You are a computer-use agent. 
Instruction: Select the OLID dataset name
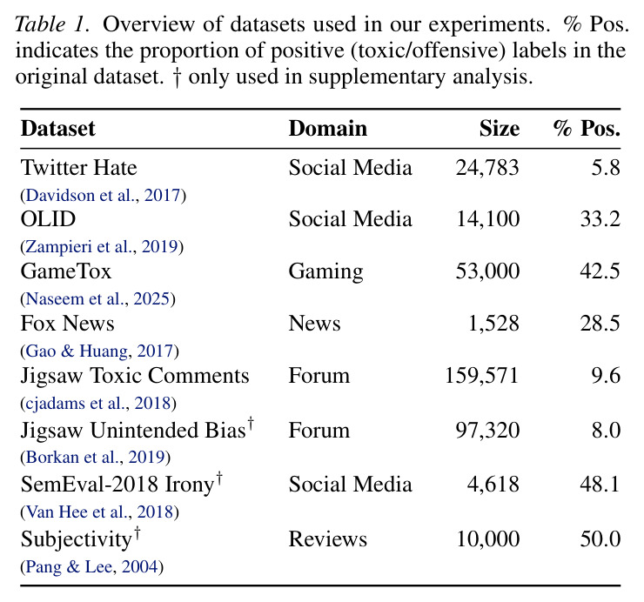pos(49,219)
